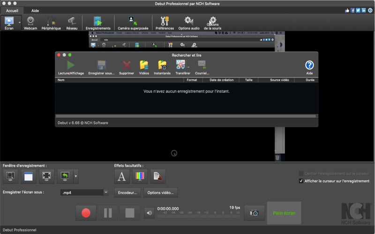The image size is (375, 234).
Task: Switch to the Aide tab
Action: click(35, 10)
